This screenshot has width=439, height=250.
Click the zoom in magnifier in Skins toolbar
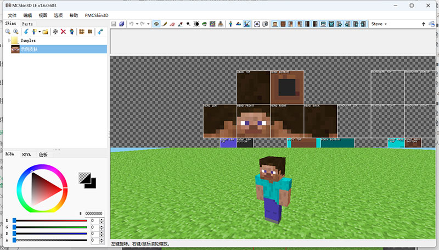(x=15, y=32)
